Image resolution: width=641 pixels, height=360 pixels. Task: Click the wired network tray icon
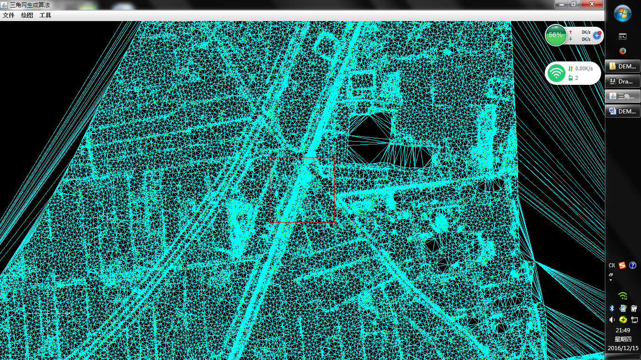(x=634, y=320)
